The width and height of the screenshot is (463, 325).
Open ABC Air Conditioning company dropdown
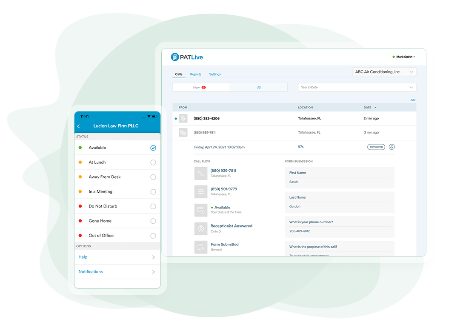(384, 72)
